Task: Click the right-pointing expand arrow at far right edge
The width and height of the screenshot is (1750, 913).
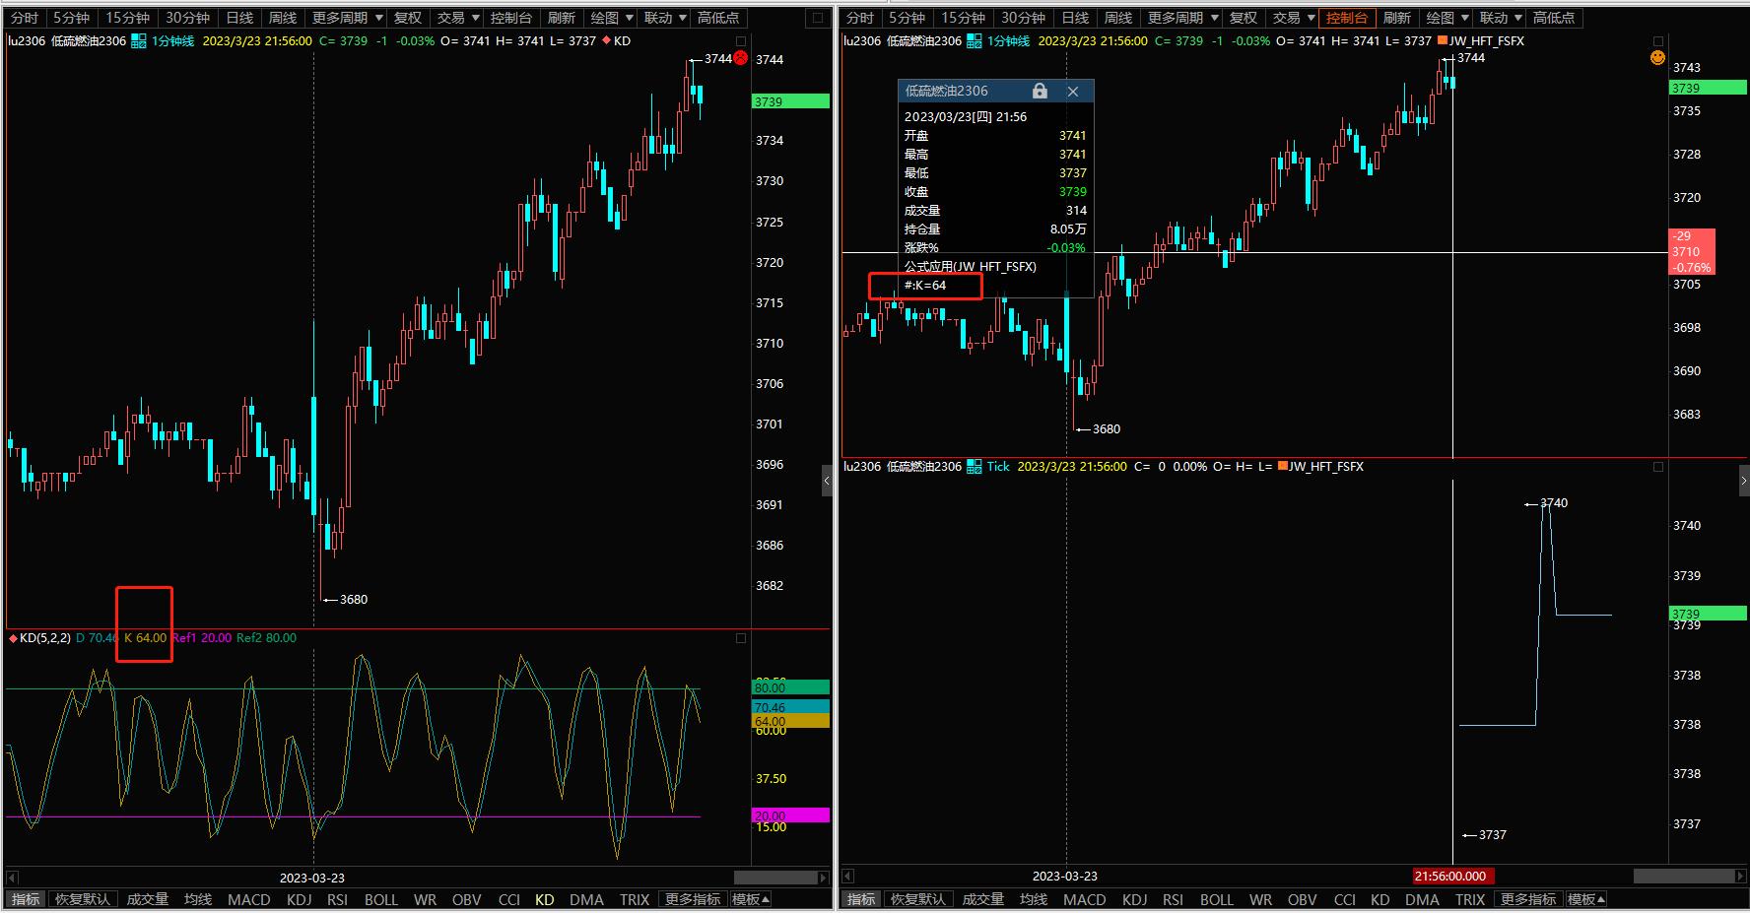Action: (x=1744, y=482)
